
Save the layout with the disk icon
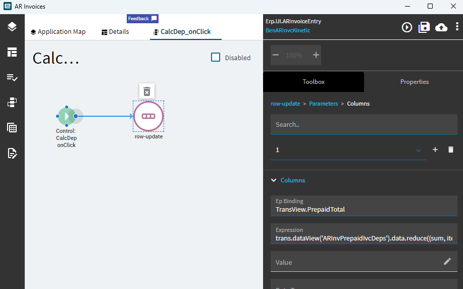pos(424,27)
